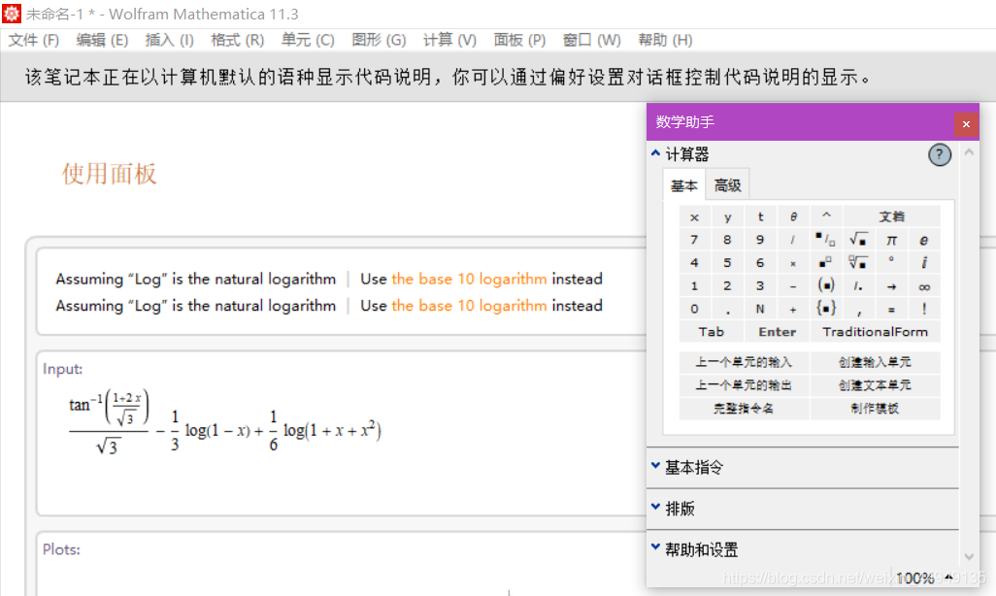Screen dimensions: 996x596
Task: Insert the factorial ! symbol
Action: 923,309
